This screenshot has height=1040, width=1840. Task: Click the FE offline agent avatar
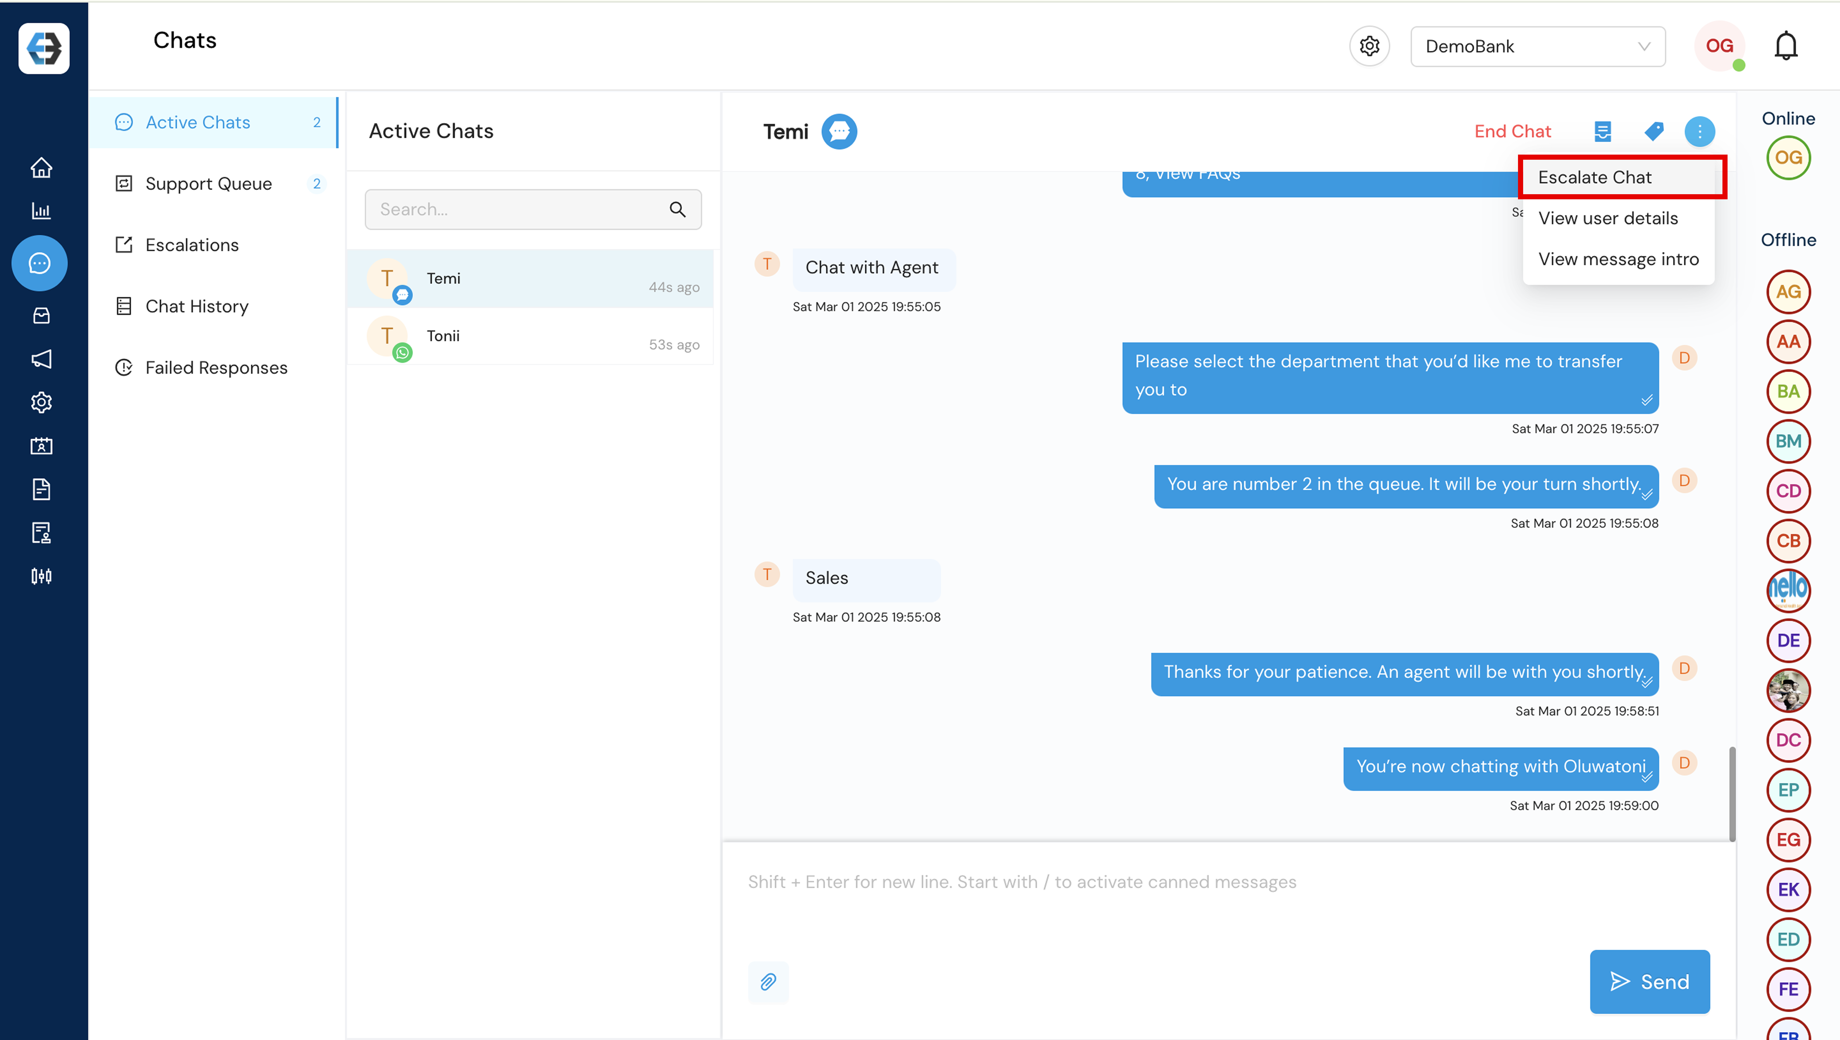pyautogui.click(x=1788, y=989)
